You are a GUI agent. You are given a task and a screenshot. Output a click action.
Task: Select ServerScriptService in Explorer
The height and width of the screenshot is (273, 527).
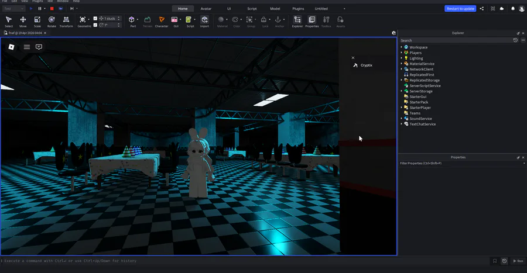point(425,86)
